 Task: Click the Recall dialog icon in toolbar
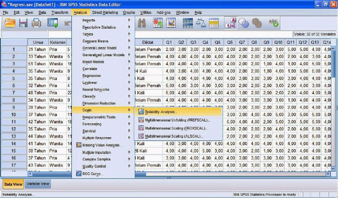[52, 23]
